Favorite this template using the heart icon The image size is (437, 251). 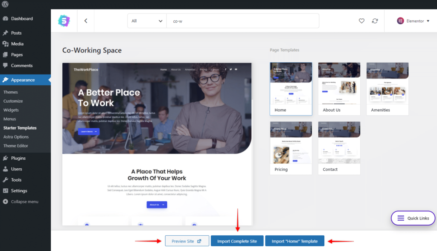tap(361, 20)
